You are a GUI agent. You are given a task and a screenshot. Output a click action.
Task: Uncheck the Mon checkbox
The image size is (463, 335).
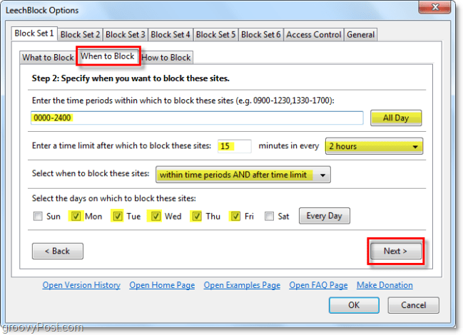tap(76, 216)
